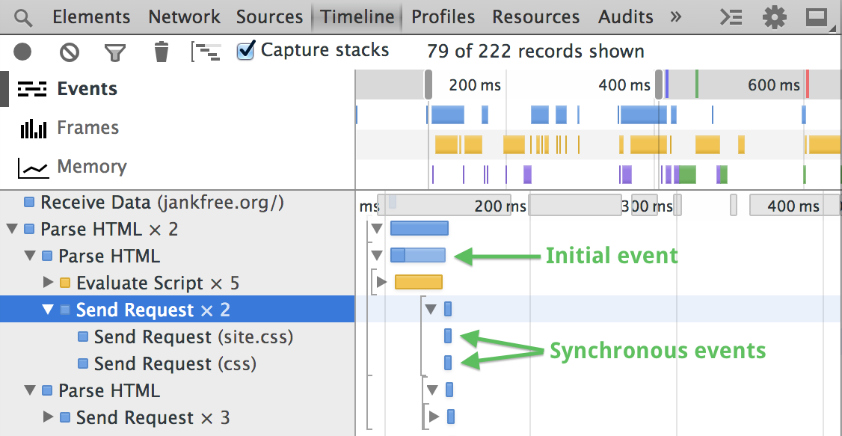
Task: Click the search magnifier icon
Action: (23, 16)
